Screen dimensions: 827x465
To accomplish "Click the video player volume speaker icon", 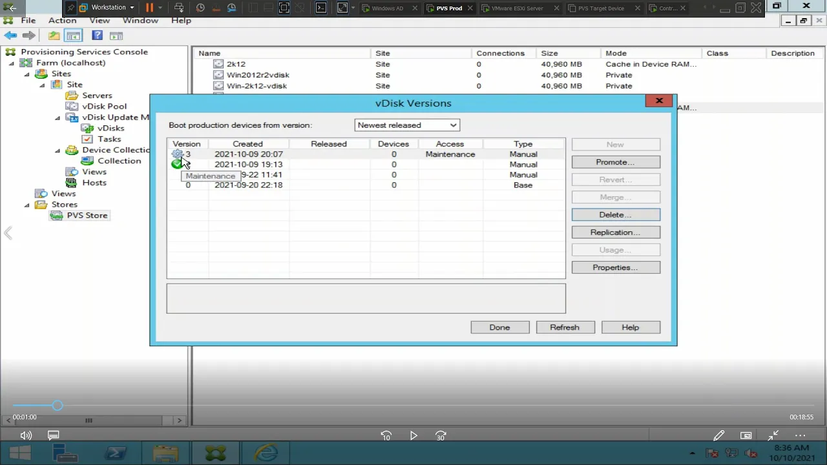I will [x=26, y=436].
